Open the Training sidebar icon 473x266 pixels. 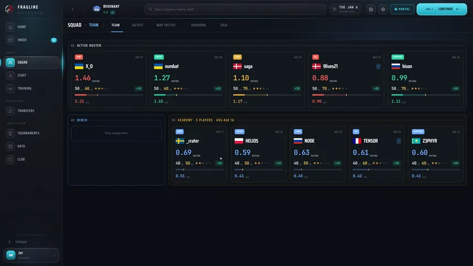coord(10,88)
